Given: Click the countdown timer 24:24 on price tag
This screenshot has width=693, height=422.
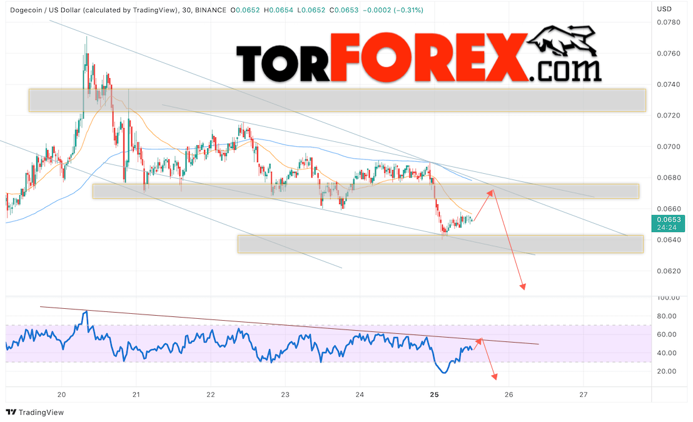Looking at the screenshot, I should click(x=667, y=228).
